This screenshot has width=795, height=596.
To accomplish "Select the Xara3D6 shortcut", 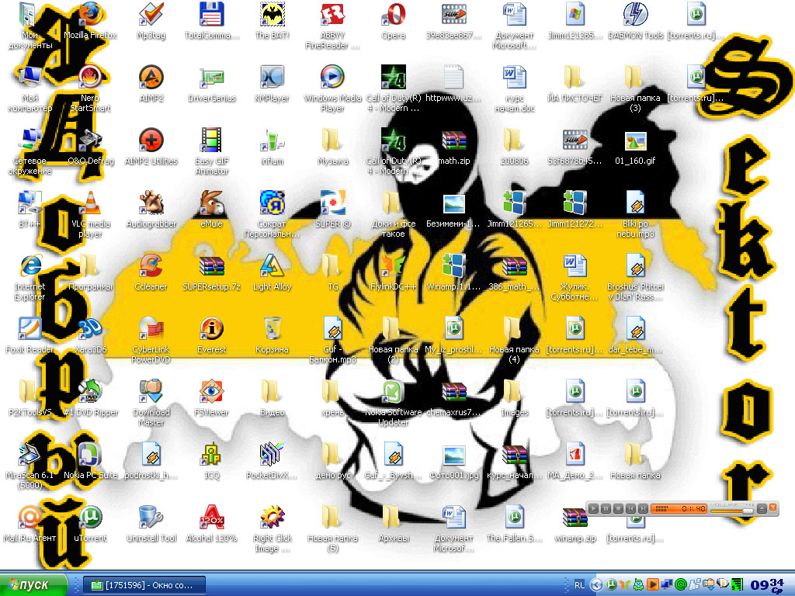I will pos(90,335).
